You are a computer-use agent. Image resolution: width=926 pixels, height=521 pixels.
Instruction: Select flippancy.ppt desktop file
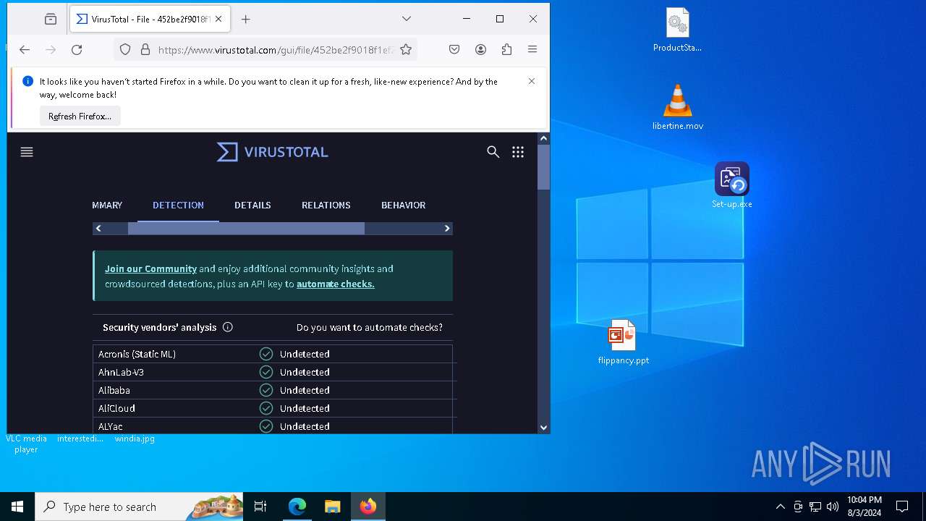click(x=623, y=342)
